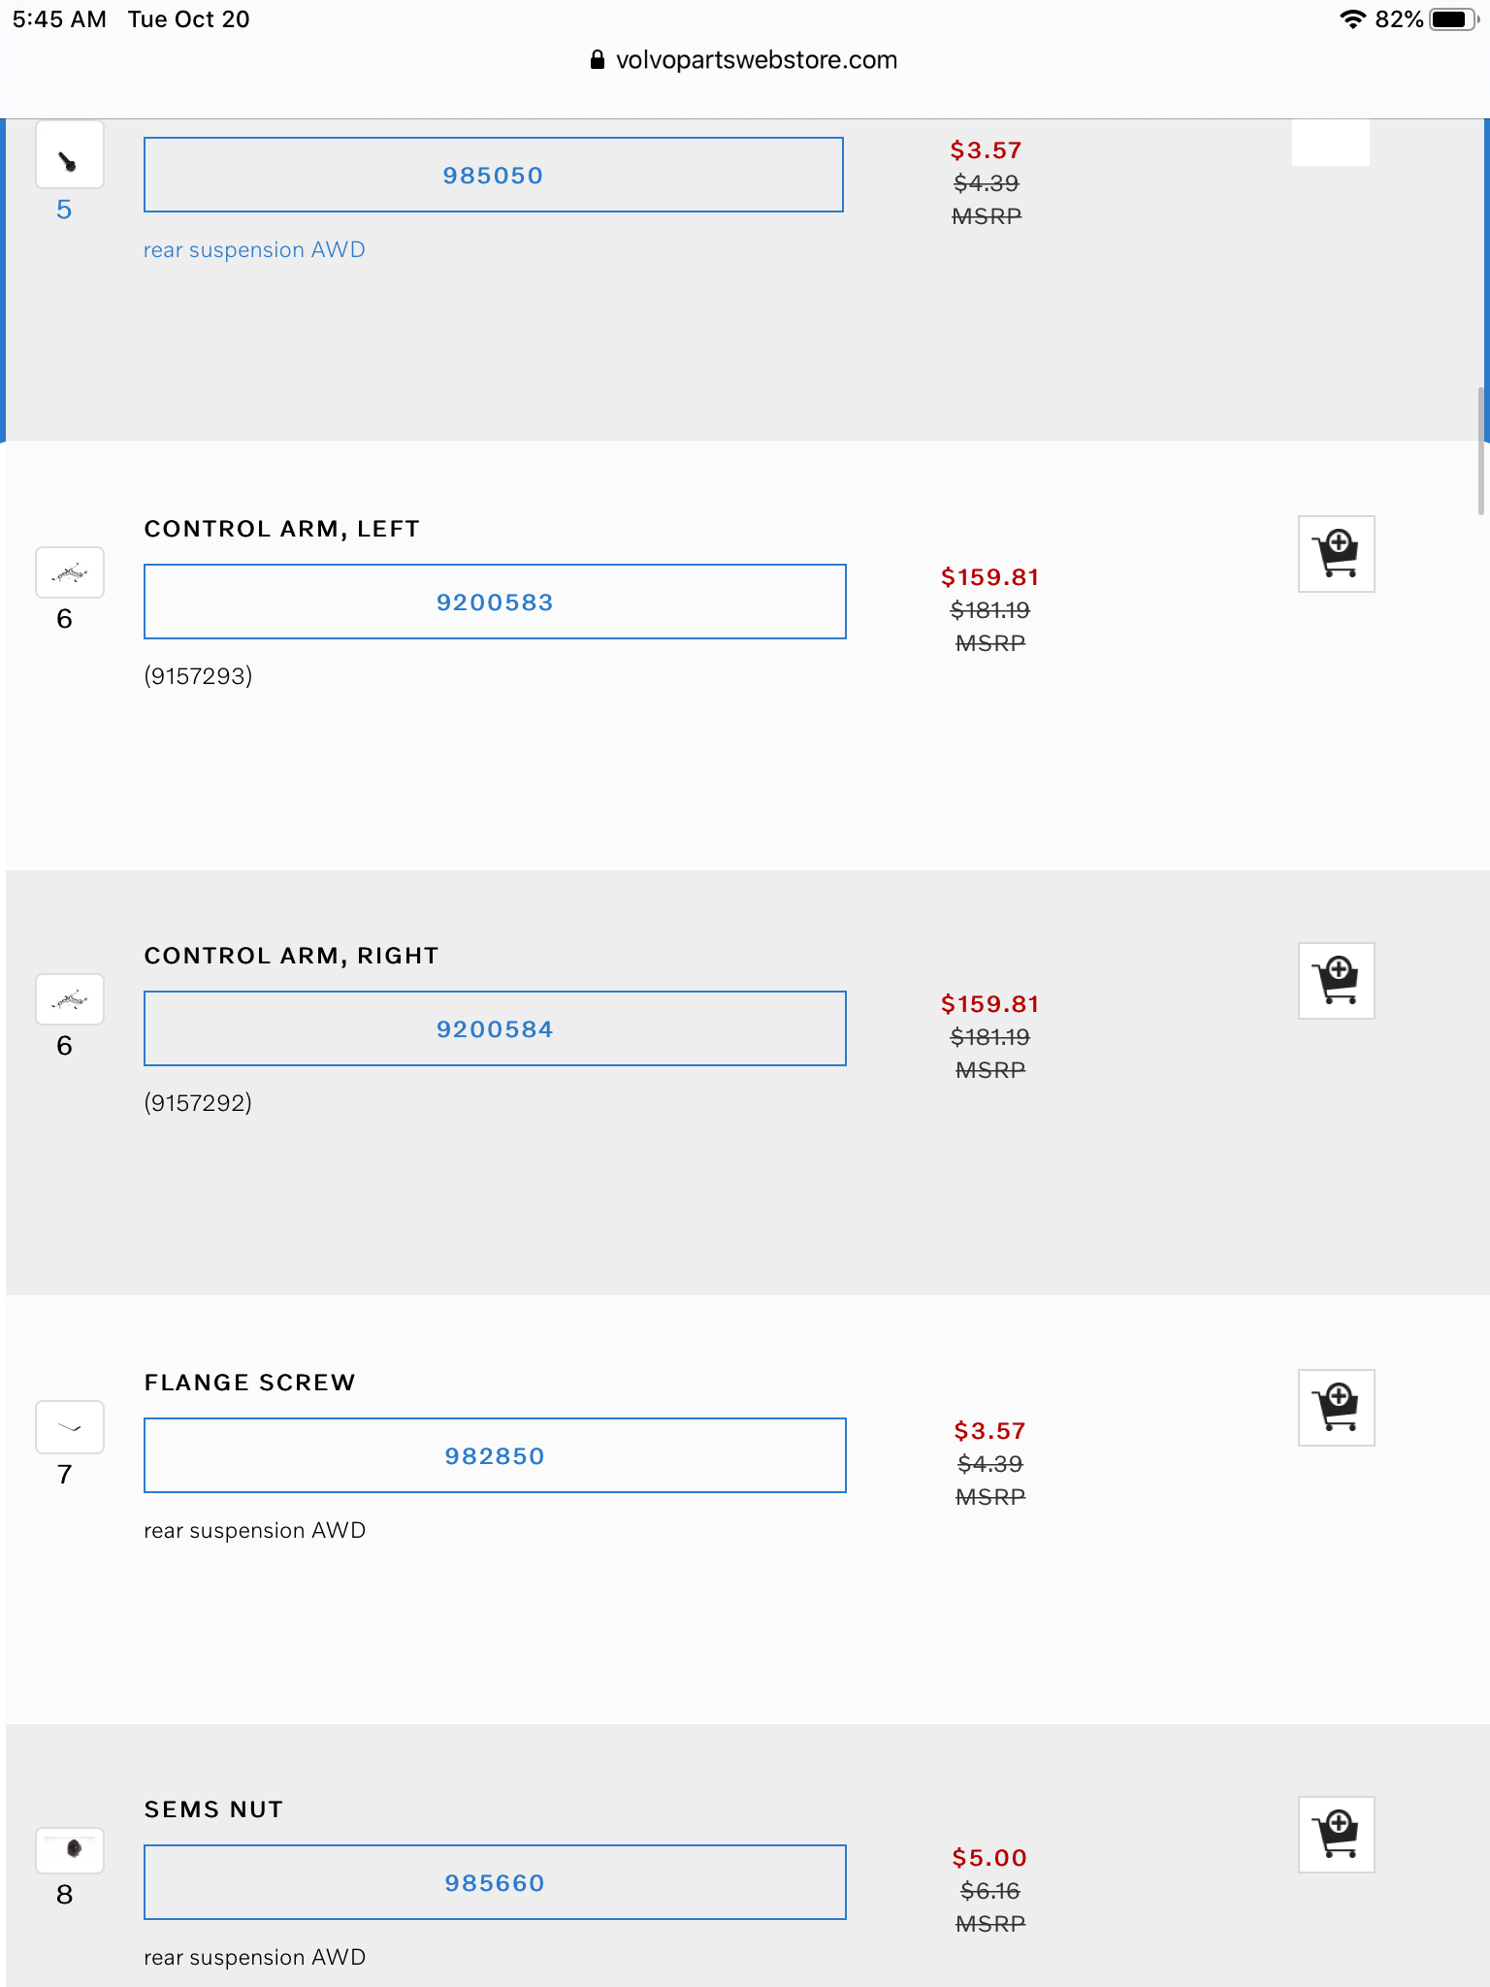Image resolution: width=1490 pixels, height=1987 pixels.
Task: Add Flange Screw to cart
Action: pyautogui.click(x=1336, y=1408)
